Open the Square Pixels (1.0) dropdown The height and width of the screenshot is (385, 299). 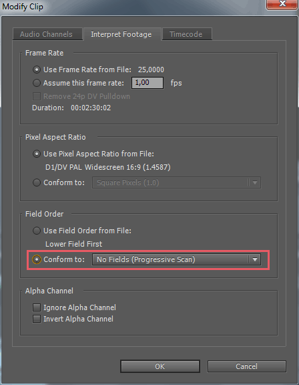176,182
